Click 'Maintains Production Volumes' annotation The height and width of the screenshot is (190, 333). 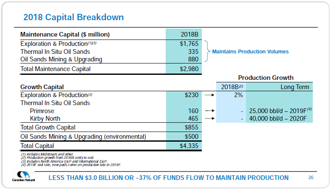click(251, 52)
